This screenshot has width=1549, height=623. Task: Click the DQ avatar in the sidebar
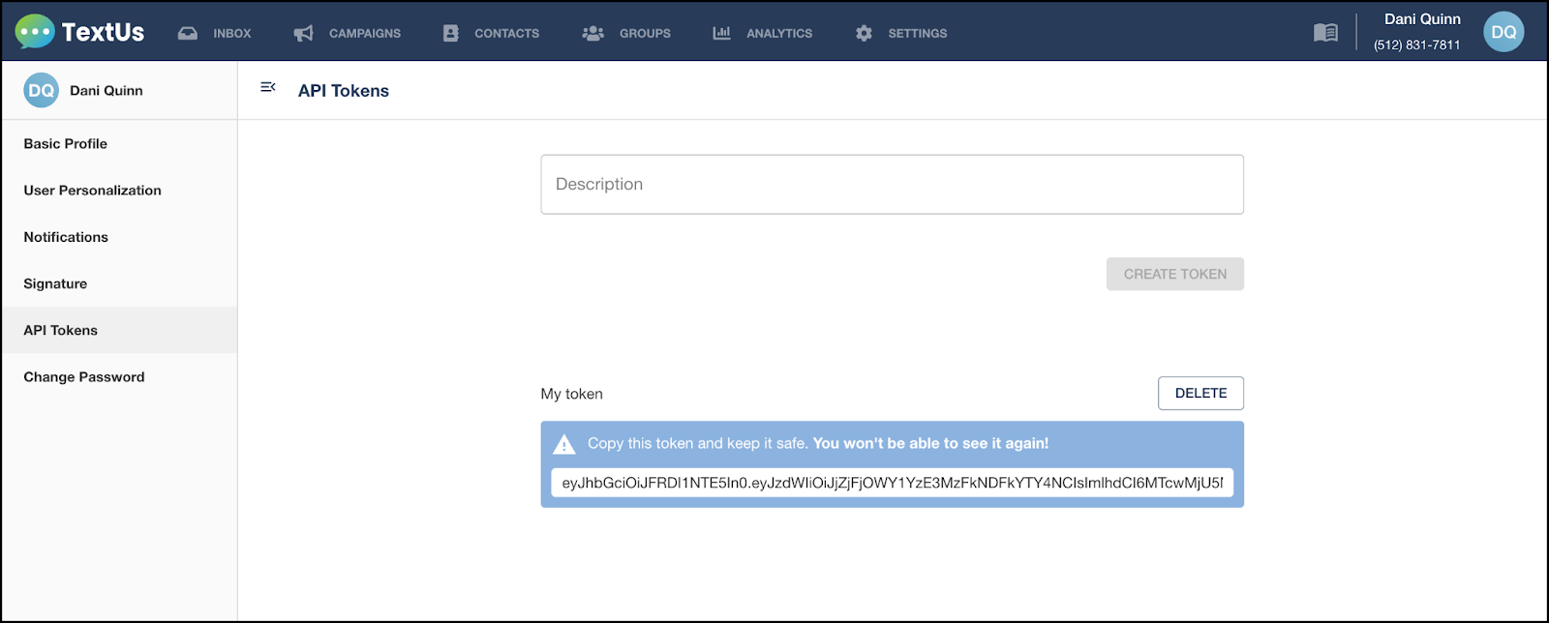[42, 90]
